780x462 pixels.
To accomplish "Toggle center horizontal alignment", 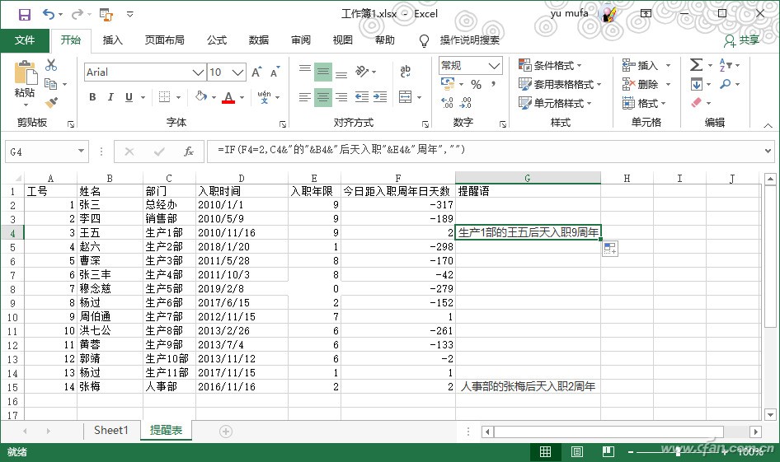I will pyautogui.click(x=322, y=97).
